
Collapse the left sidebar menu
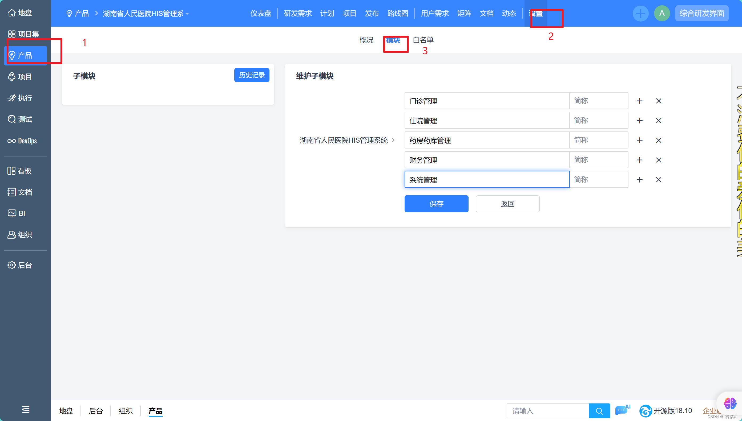(26, 409)
